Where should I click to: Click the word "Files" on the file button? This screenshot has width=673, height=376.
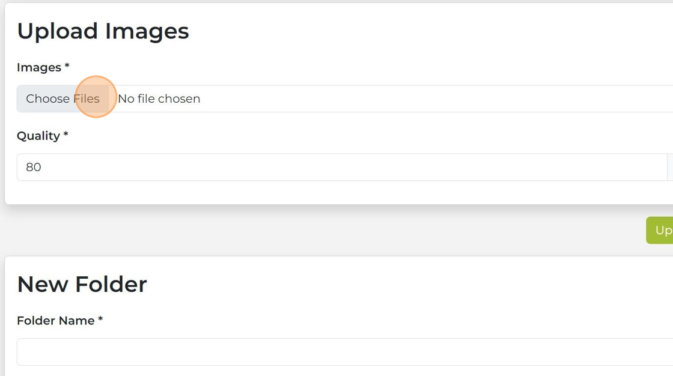click(x=87, y=99)
